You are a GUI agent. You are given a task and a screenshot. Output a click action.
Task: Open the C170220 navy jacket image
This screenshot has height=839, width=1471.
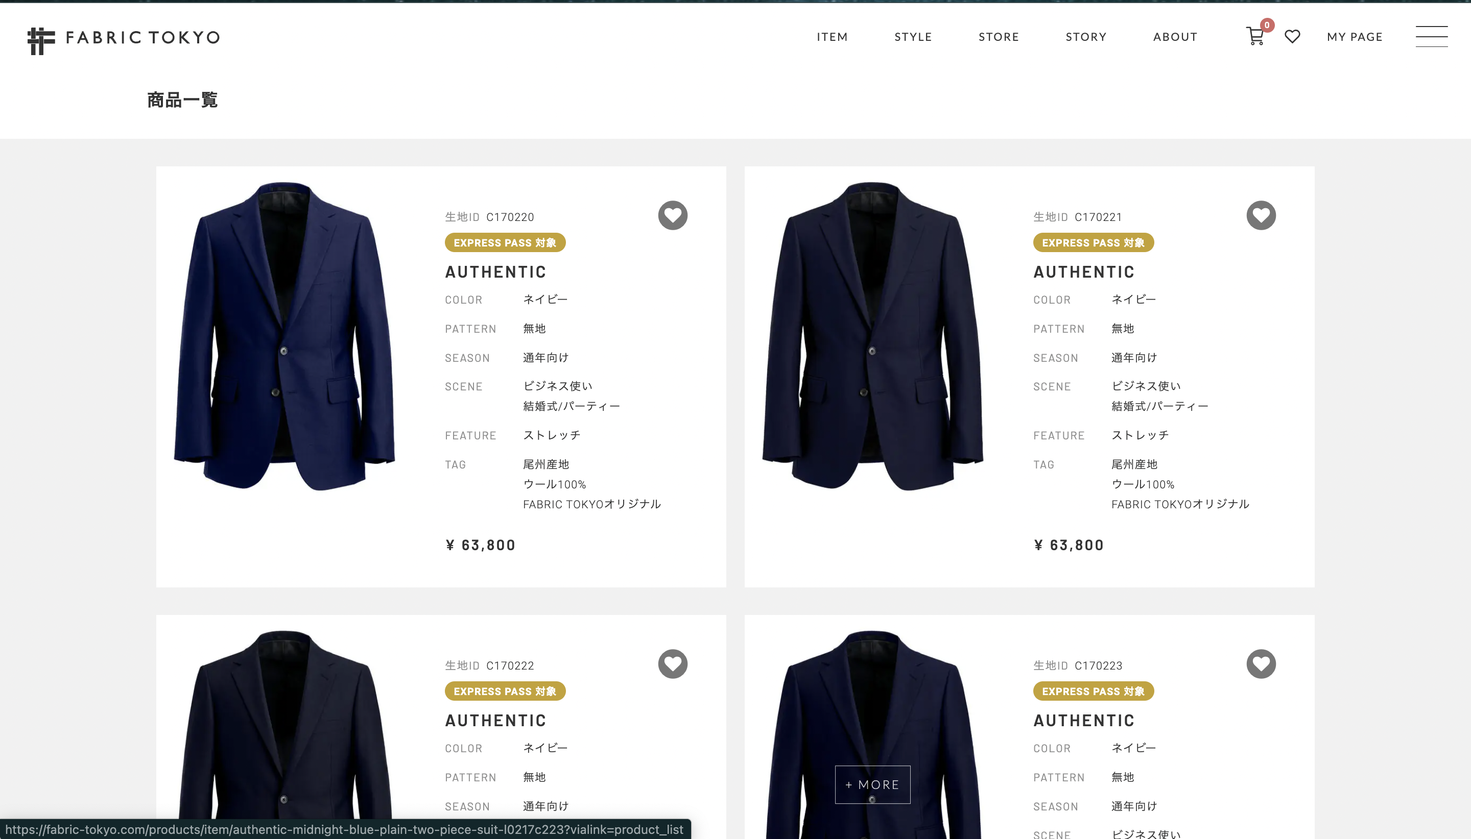(x=284, y=336)
